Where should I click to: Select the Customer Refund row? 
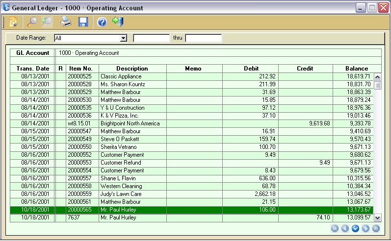pos(191,163)
